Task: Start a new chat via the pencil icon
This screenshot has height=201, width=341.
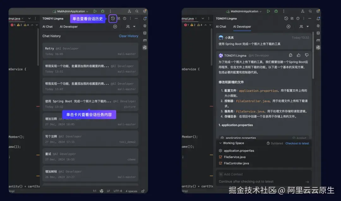Action: [x=119, y=19]
